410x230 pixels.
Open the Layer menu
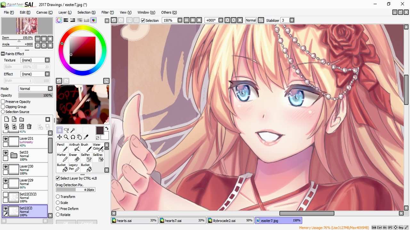click(x=65, y=12)
